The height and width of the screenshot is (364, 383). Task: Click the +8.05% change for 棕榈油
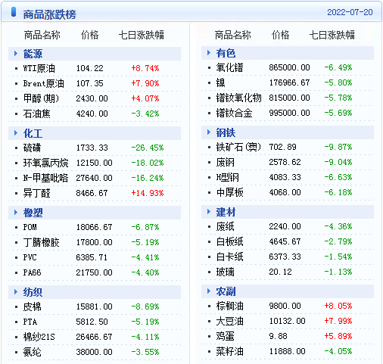[x=338, y=306]
